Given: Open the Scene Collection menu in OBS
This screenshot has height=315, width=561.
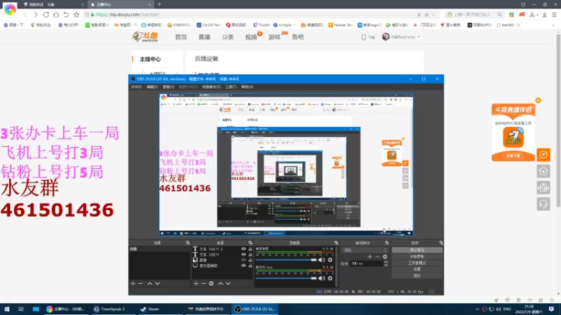Looking at the screenshot, I should coord(211,87).
